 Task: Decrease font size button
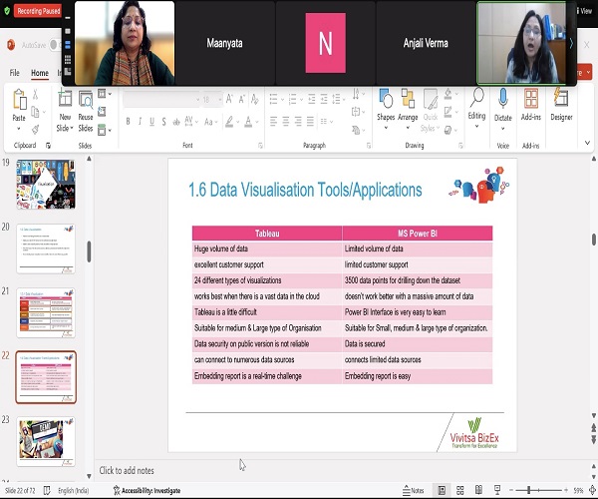[x=242, y=99]
